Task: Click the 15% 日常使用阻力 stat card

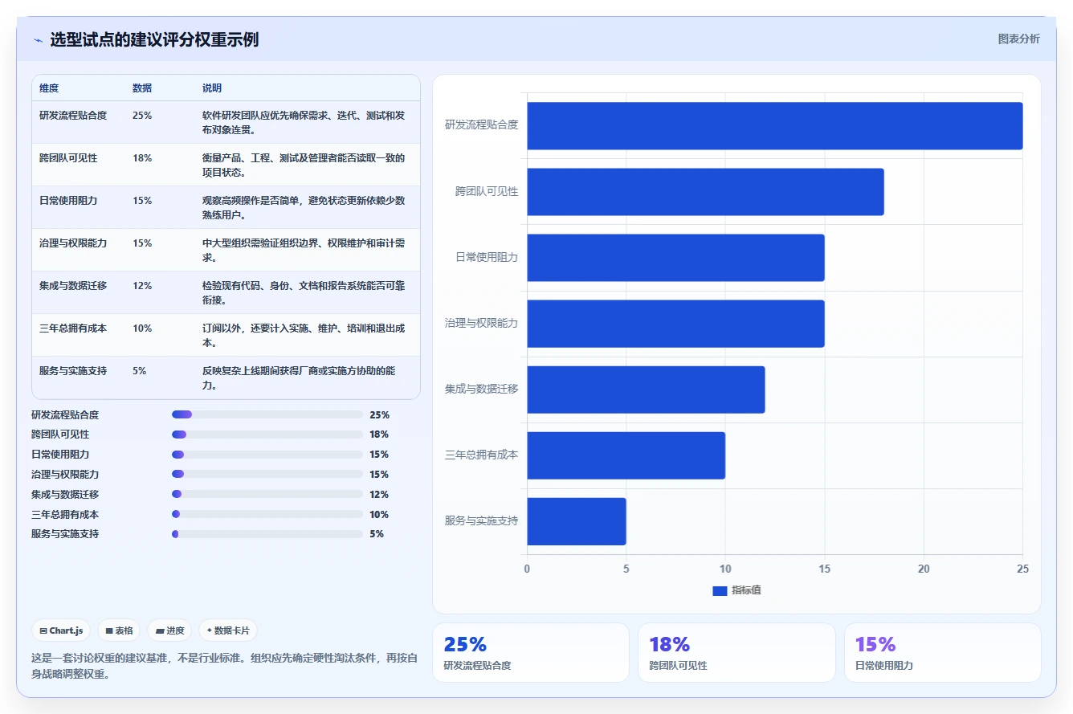Action: pyautogui.click(x=942, y=652)
